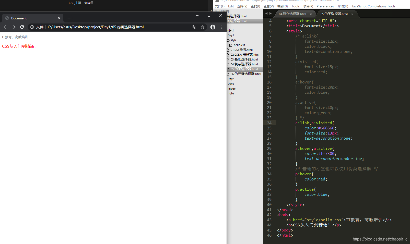Open 06.伪元素选择器.html in the sidebar
Viewport: 410px width, 244px height.
pyautogui.click(x=246, y=74)
